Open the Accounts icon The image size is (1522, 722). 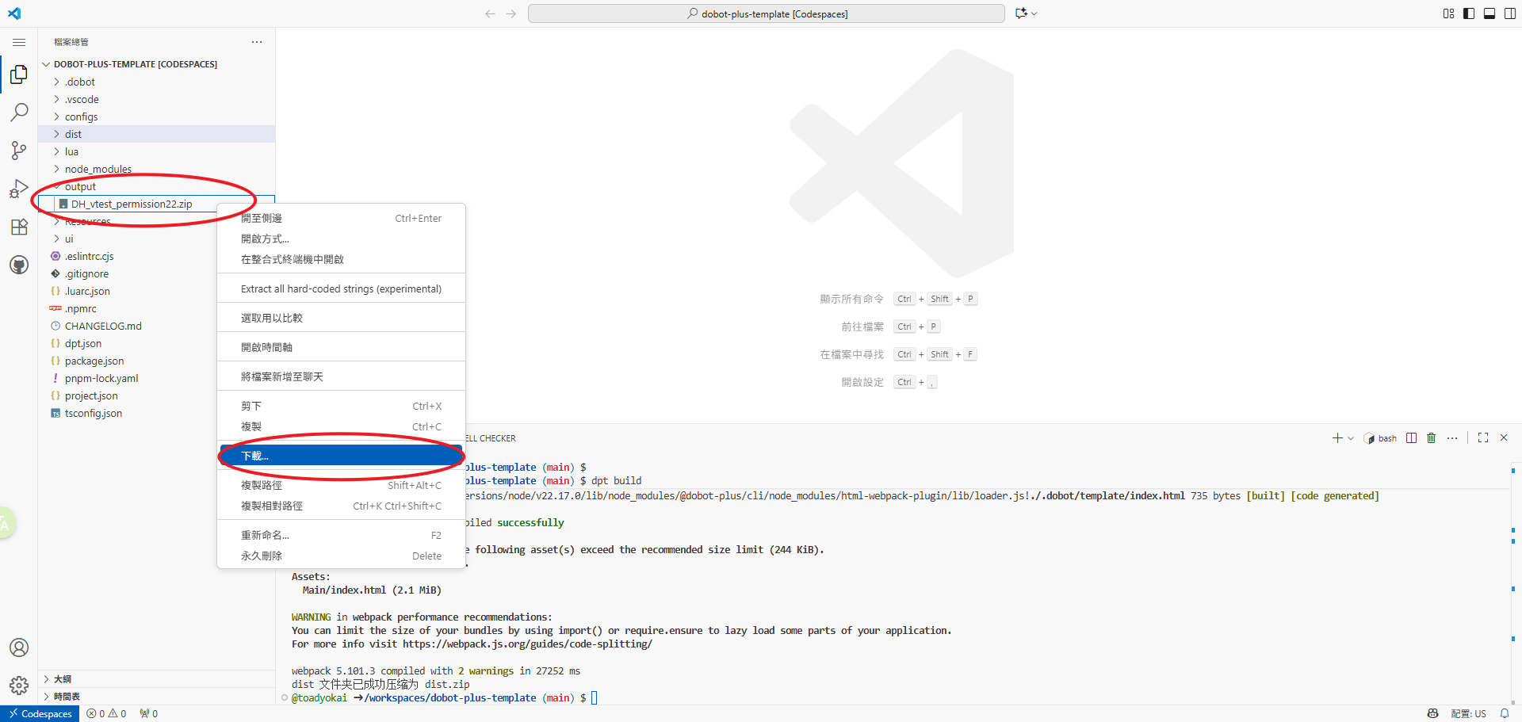pos(19,648)
